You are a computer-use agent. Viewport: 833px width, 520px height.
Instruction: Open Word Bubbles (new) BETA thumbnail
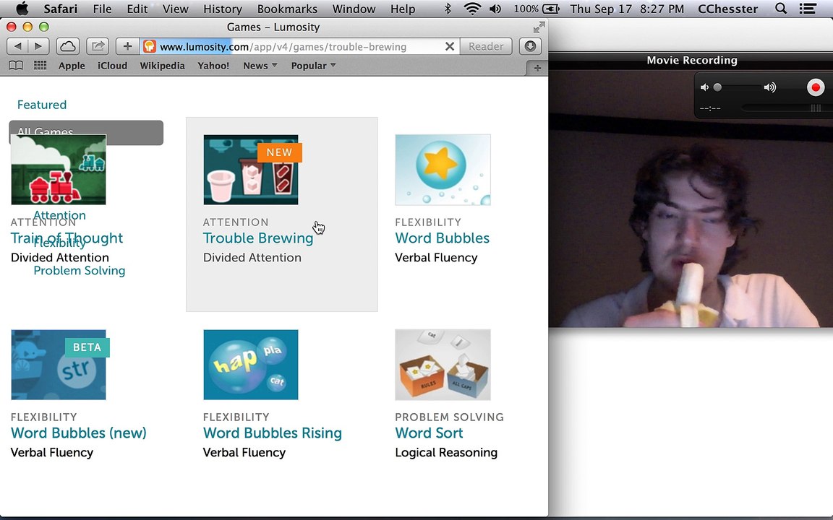(x=59, y=365)
